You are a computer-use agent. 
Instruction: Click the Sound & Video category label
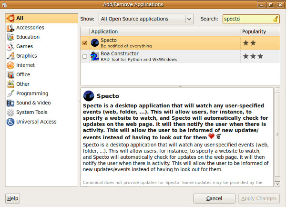tap(33, 103)
